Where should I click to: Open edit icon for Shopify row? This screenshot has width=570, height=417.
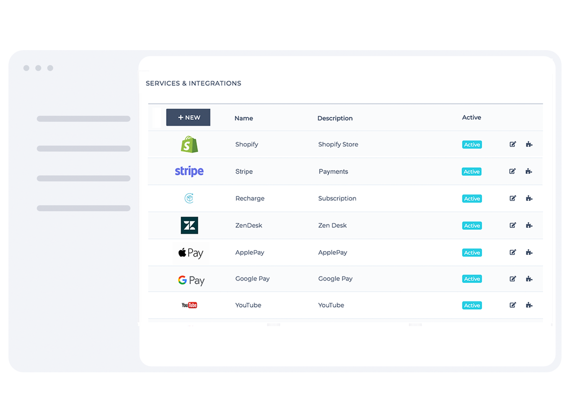coord(512,144)
